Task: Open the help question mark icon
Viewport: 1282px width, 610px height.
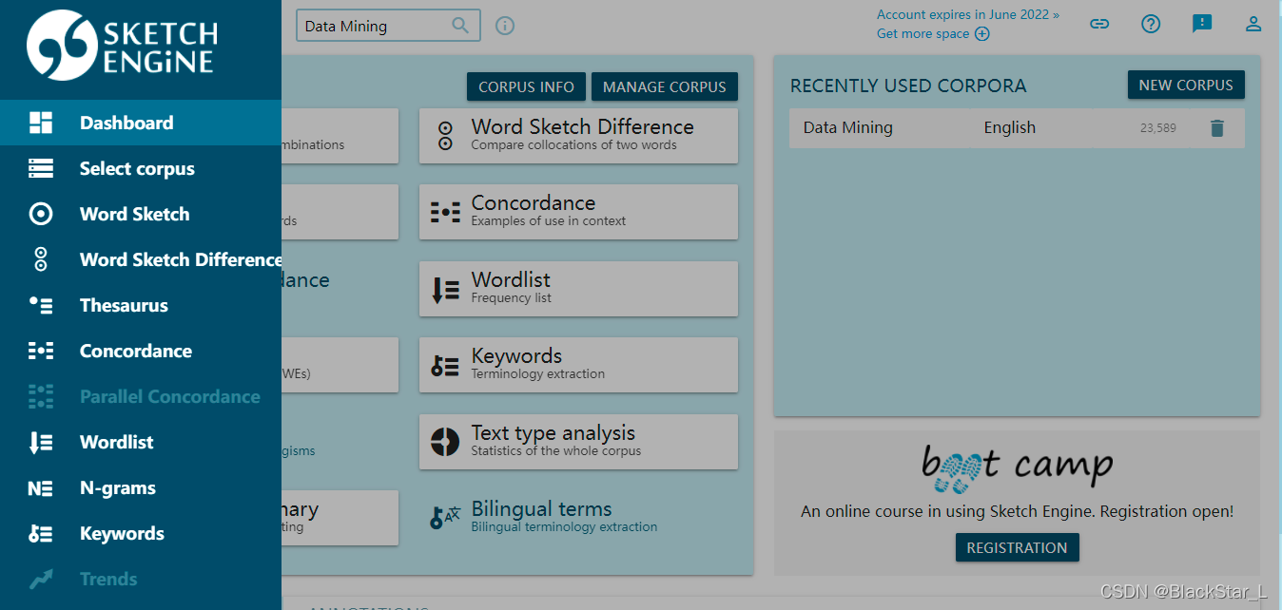Action: point(1151,24)
